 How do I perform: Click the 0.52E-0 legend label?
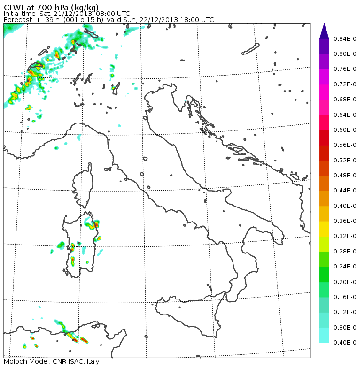click(x=345, y=161)
